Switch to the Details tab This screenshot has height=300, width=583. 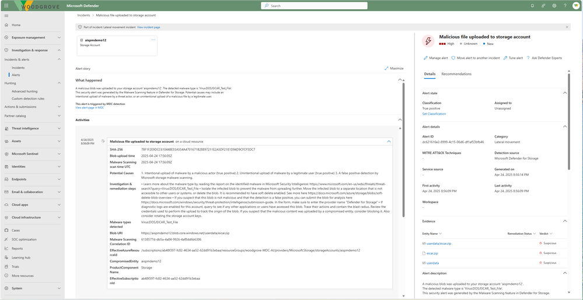click(x=430, y=74)
